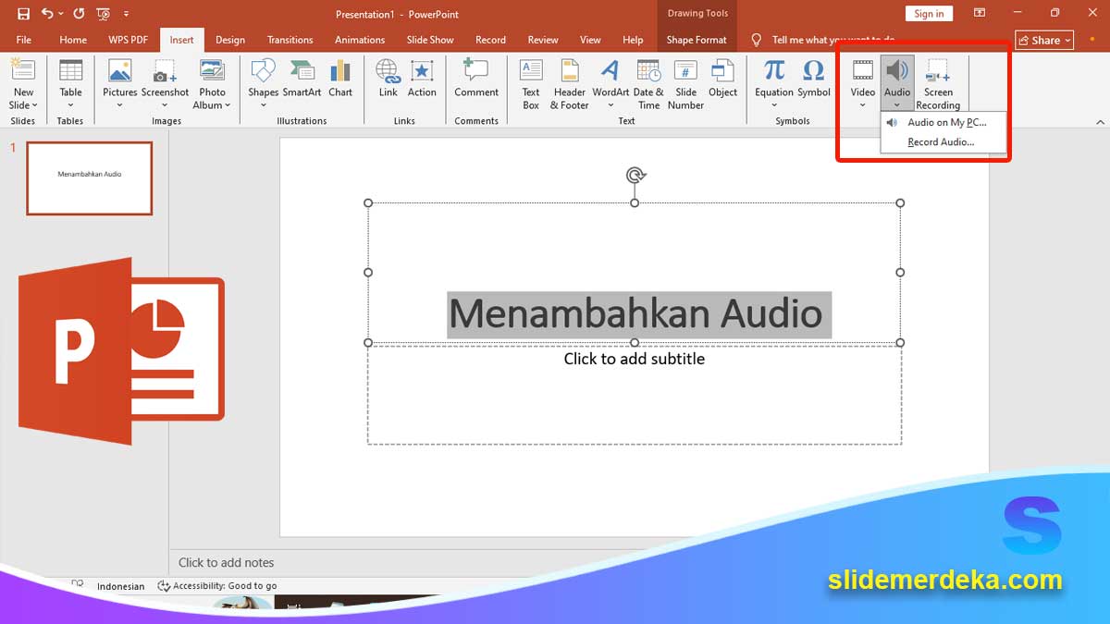Switch to the Record tab
Image resolution: width=1110 pixels, height=624 pixels.
(x=490, y=40)
